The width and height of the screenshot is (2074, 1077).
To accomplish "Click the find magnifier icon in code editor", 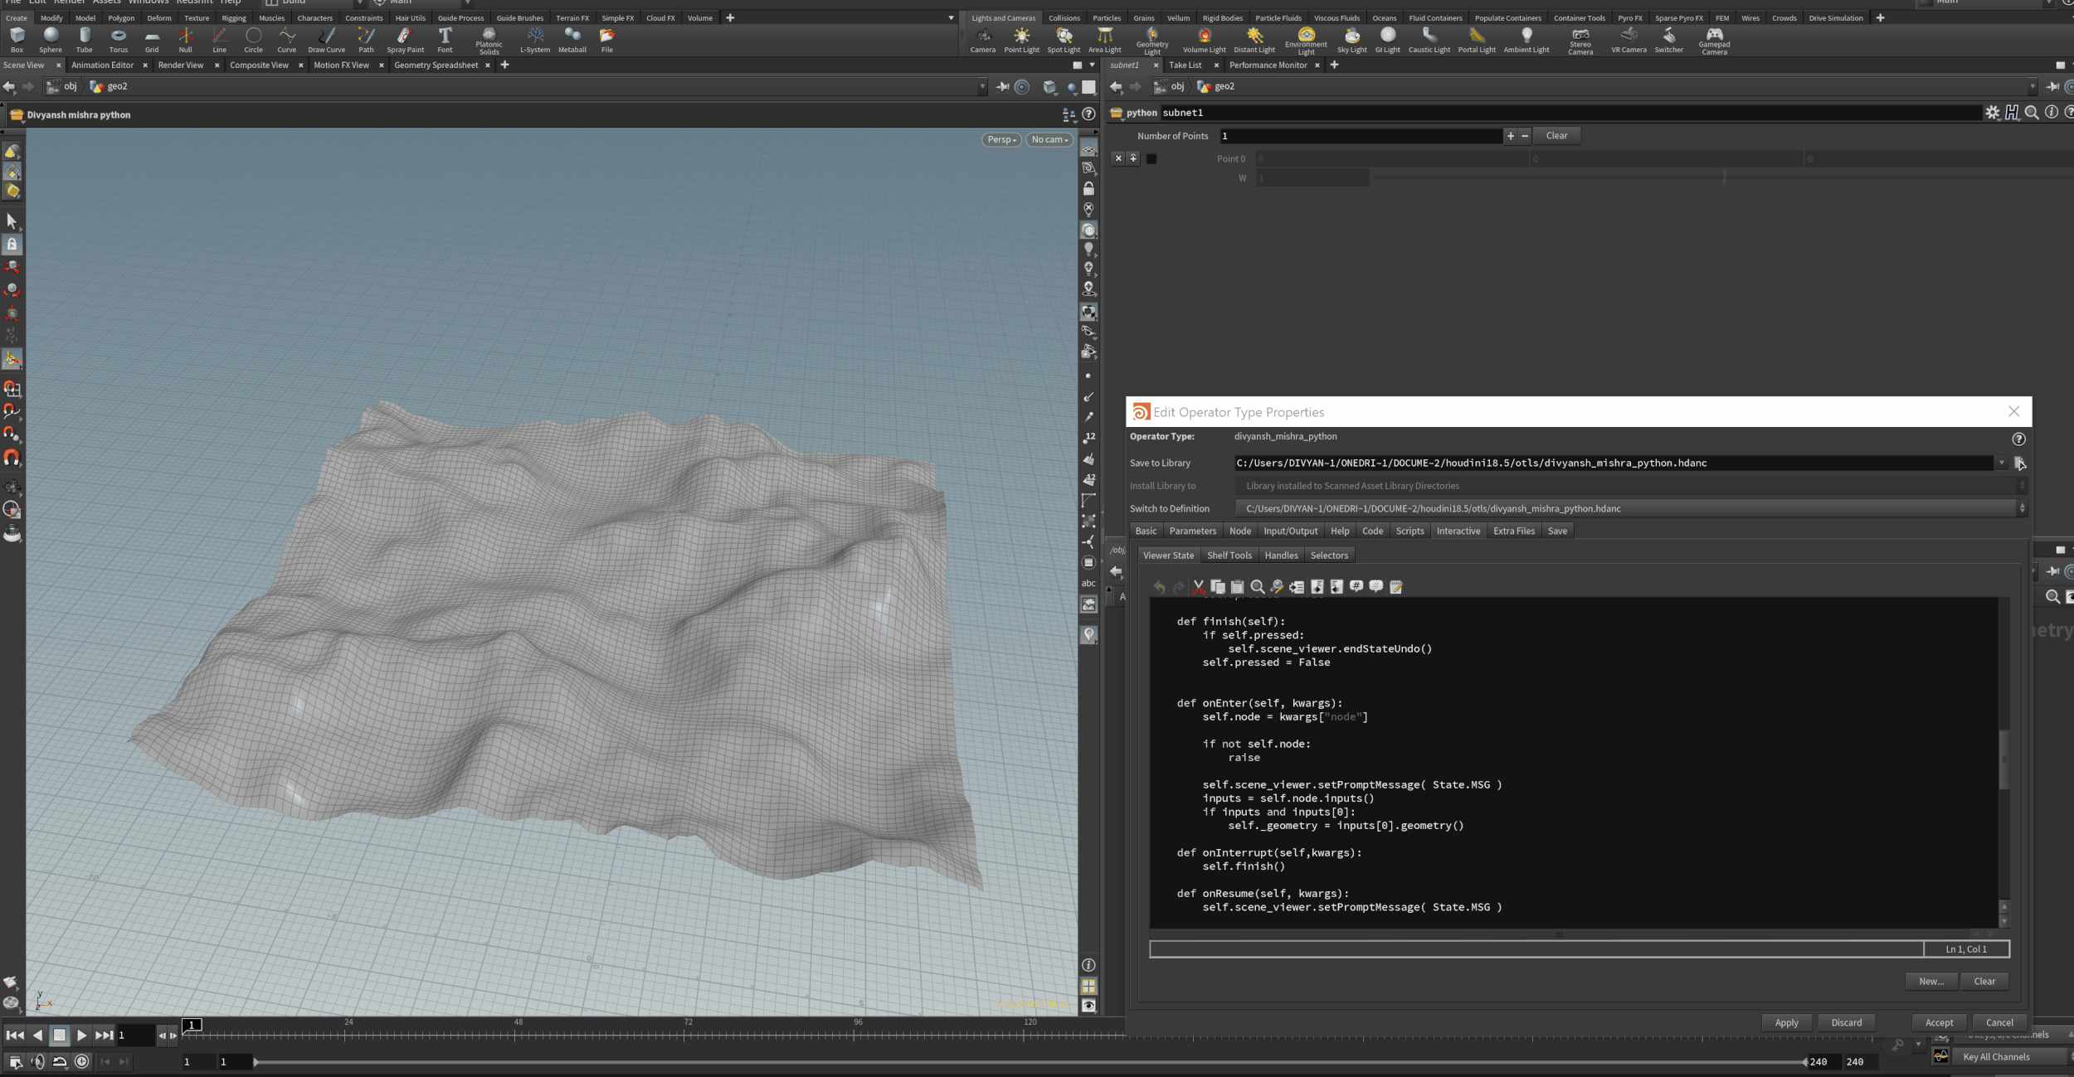I will [x=1257, y=587].
